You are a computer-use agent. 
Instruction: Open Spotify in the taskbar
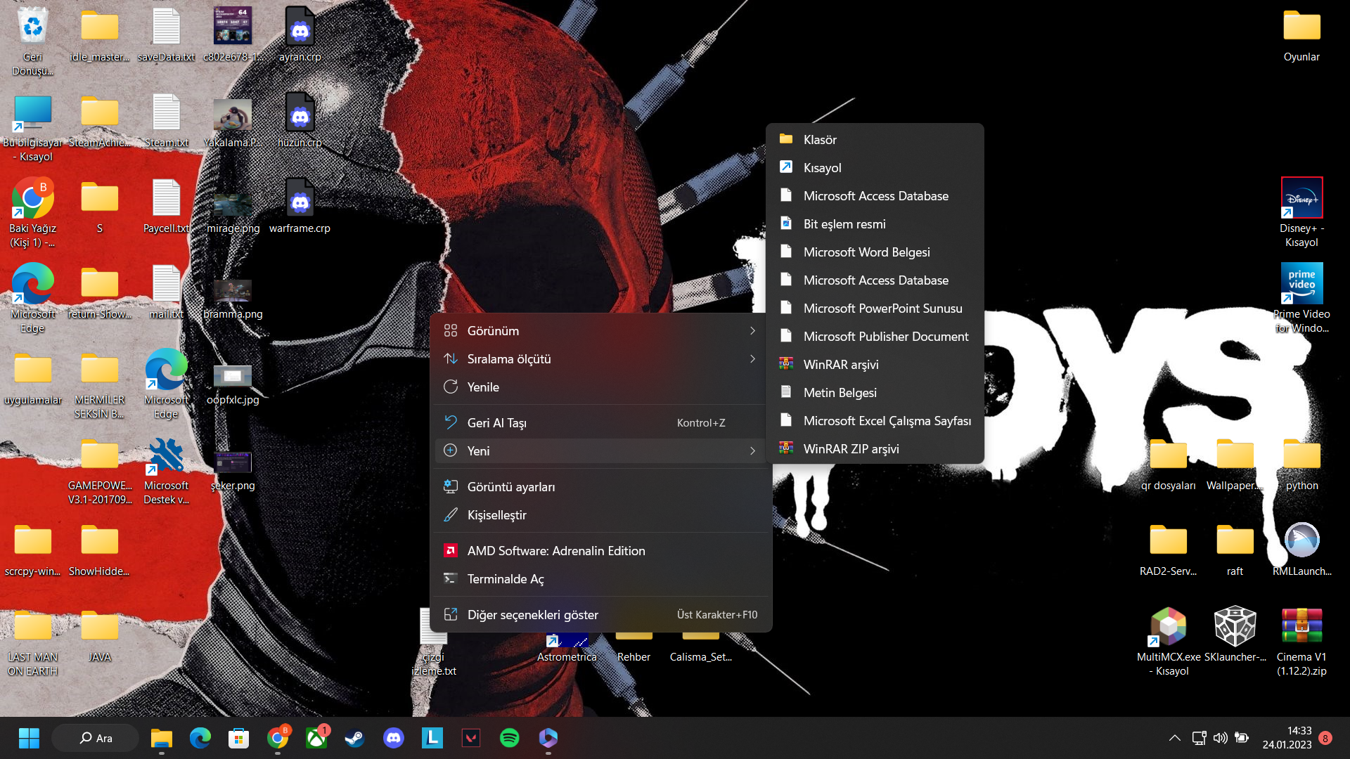pyautogui.click(x=509, y=738)
